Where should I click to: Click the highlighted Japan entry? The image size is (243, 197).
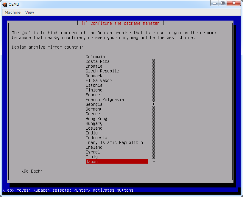(x=117, y=161)
